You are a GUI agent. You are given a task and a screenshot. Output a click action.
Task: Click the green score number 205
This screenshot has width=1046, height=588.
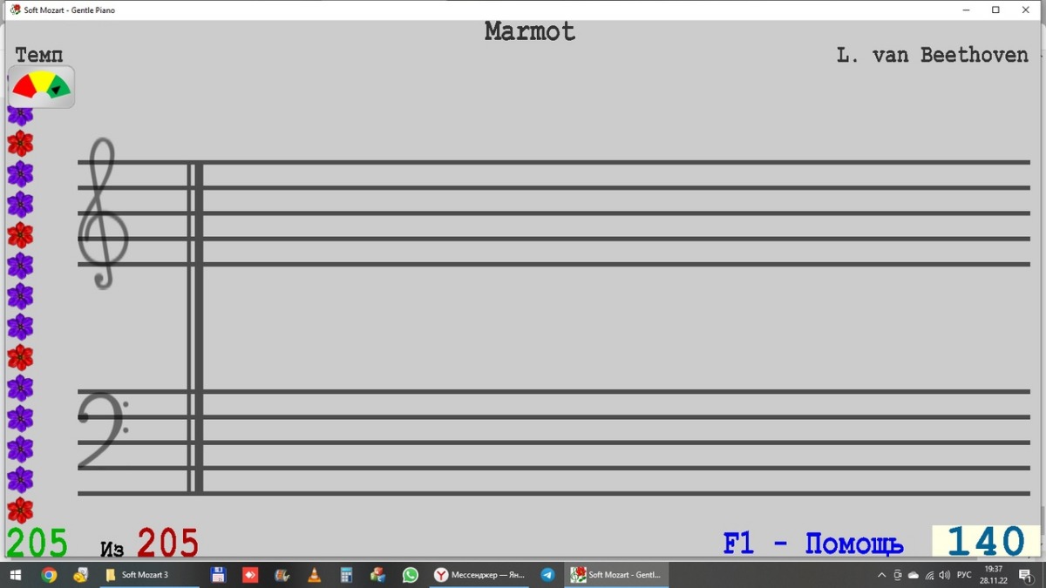tap(37, 543)
